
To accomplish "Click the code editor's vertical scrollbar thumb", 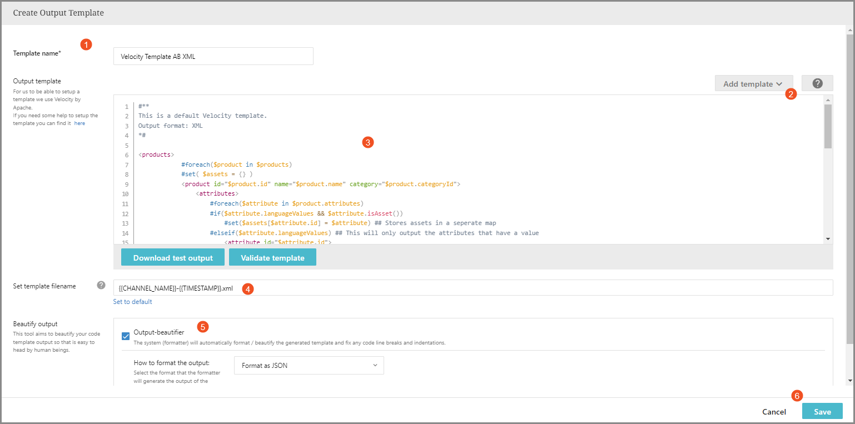I will [828, 127].
